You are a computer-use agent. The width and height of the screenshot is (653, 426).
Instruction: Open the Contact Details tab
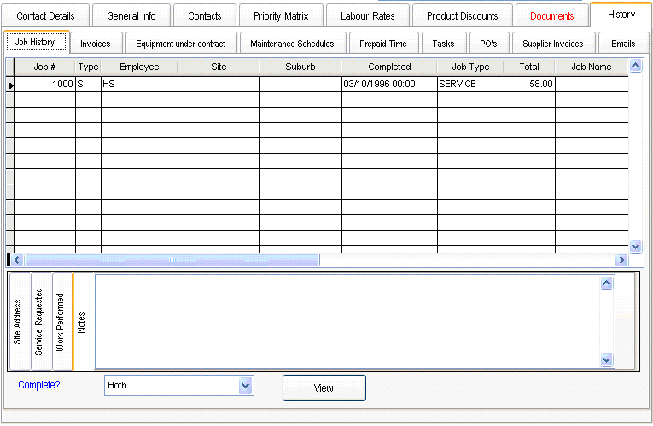45,16
